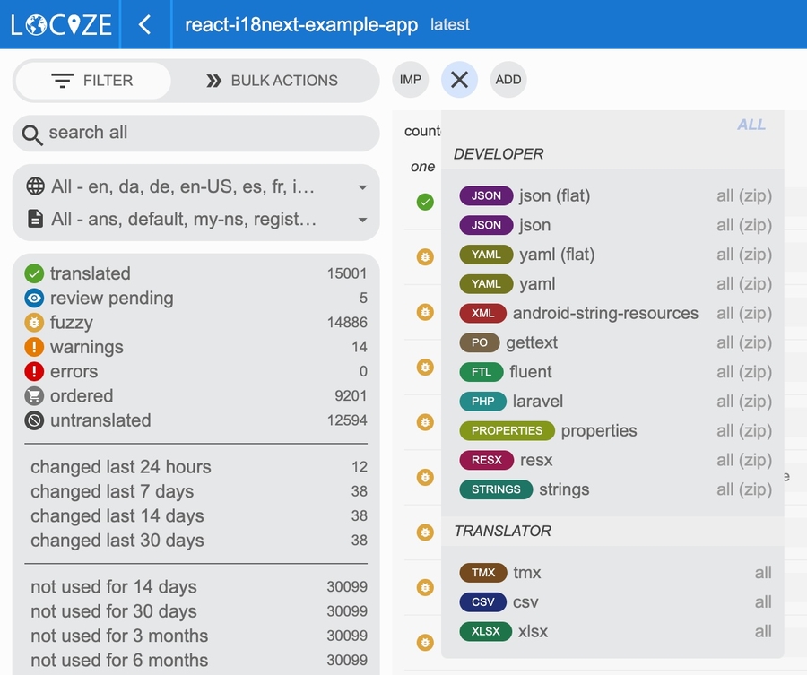Viewport: 807px width, 675px height.
Task: Download all (zip) for gettext
Action: click(x=743, y=343)
